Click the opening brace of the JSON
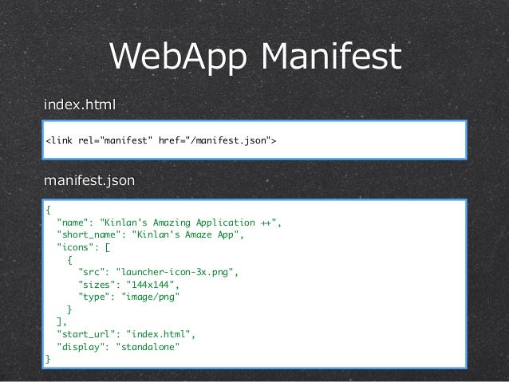 [49, 210]
